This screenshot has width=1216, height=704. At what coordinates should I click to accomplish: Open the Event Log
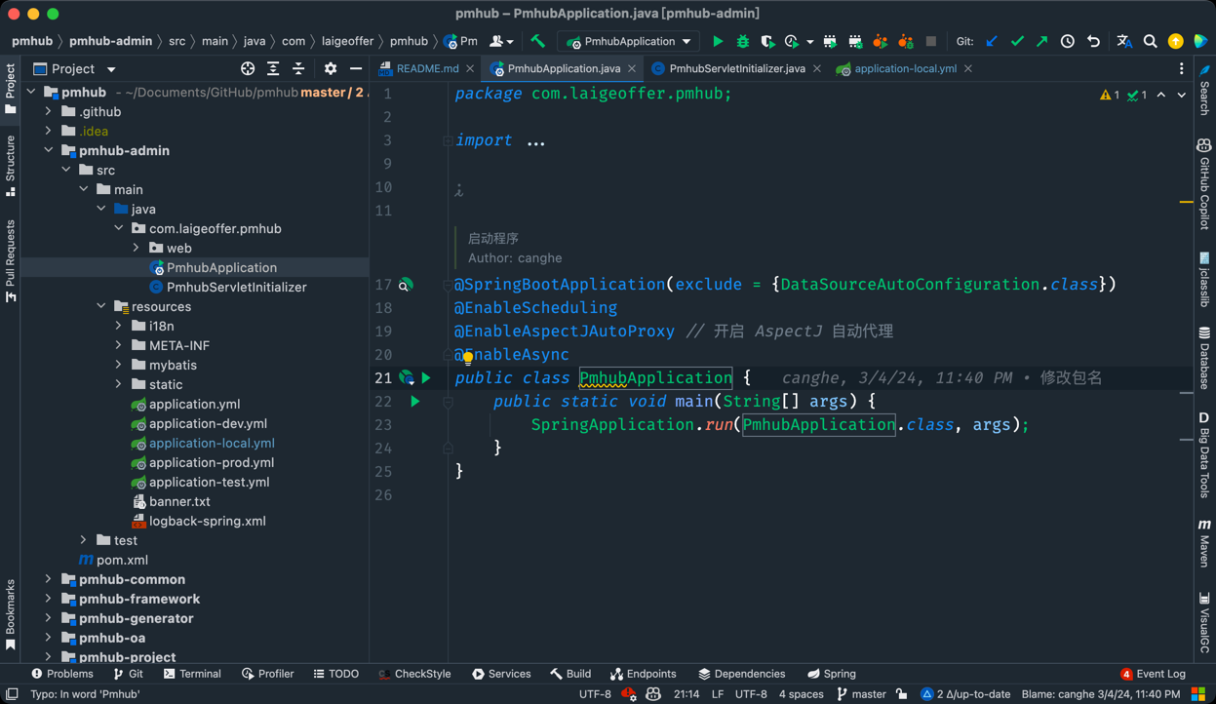[1153, 674]
